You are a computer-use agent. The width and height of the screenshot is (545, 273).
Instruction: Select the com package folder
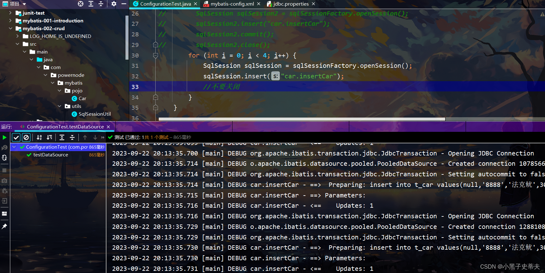(x=52, y=67)
